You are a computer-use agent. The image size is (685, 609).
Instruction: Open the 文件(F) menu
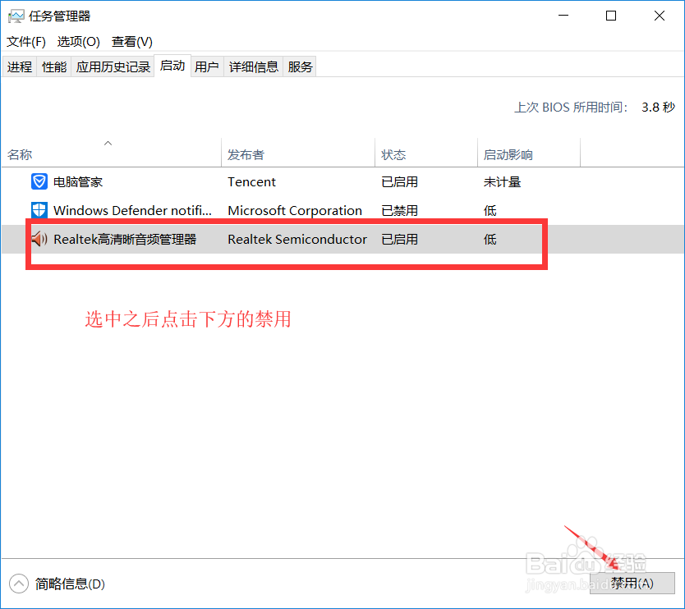click(x=26, y=42)
